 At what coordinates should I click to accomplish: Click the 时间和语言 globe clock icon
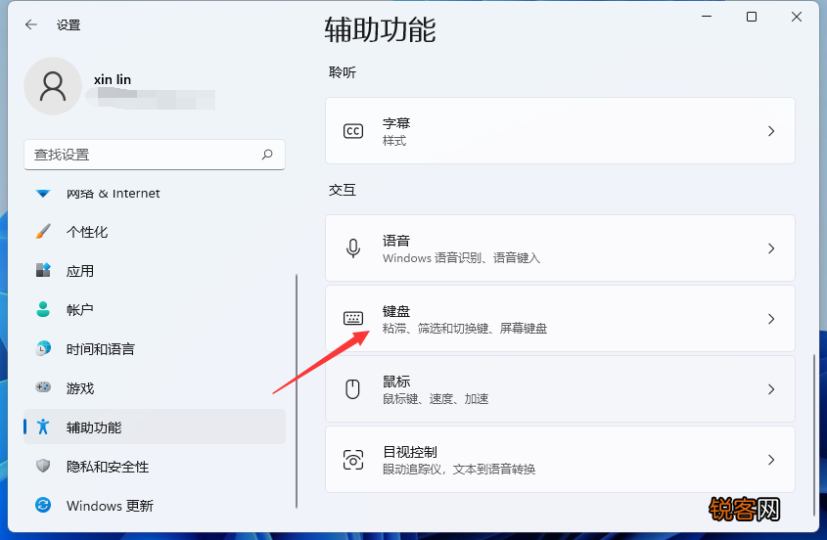[43, 348]
